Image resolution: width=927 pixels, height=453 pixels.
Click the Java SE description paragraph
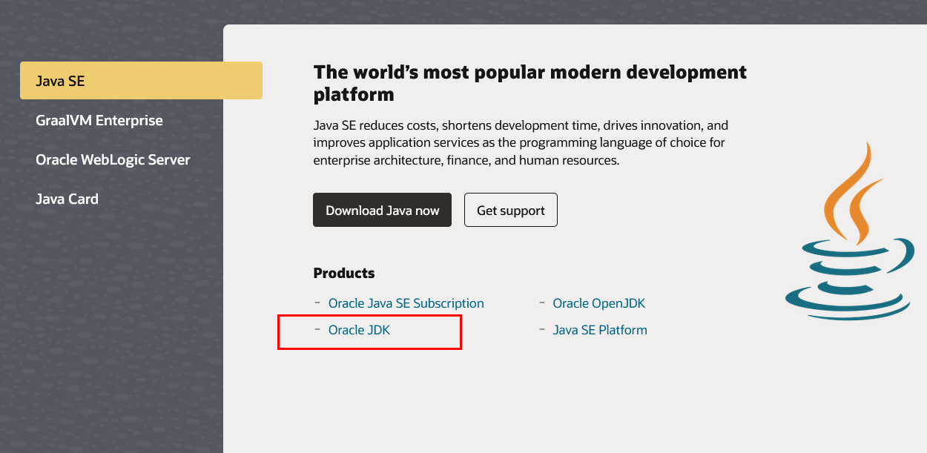pos(521,142)
